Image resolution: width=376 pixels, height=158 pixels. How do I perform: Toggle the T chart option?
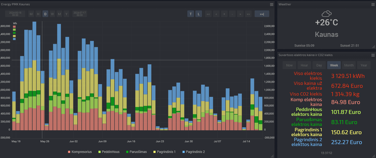191,14
